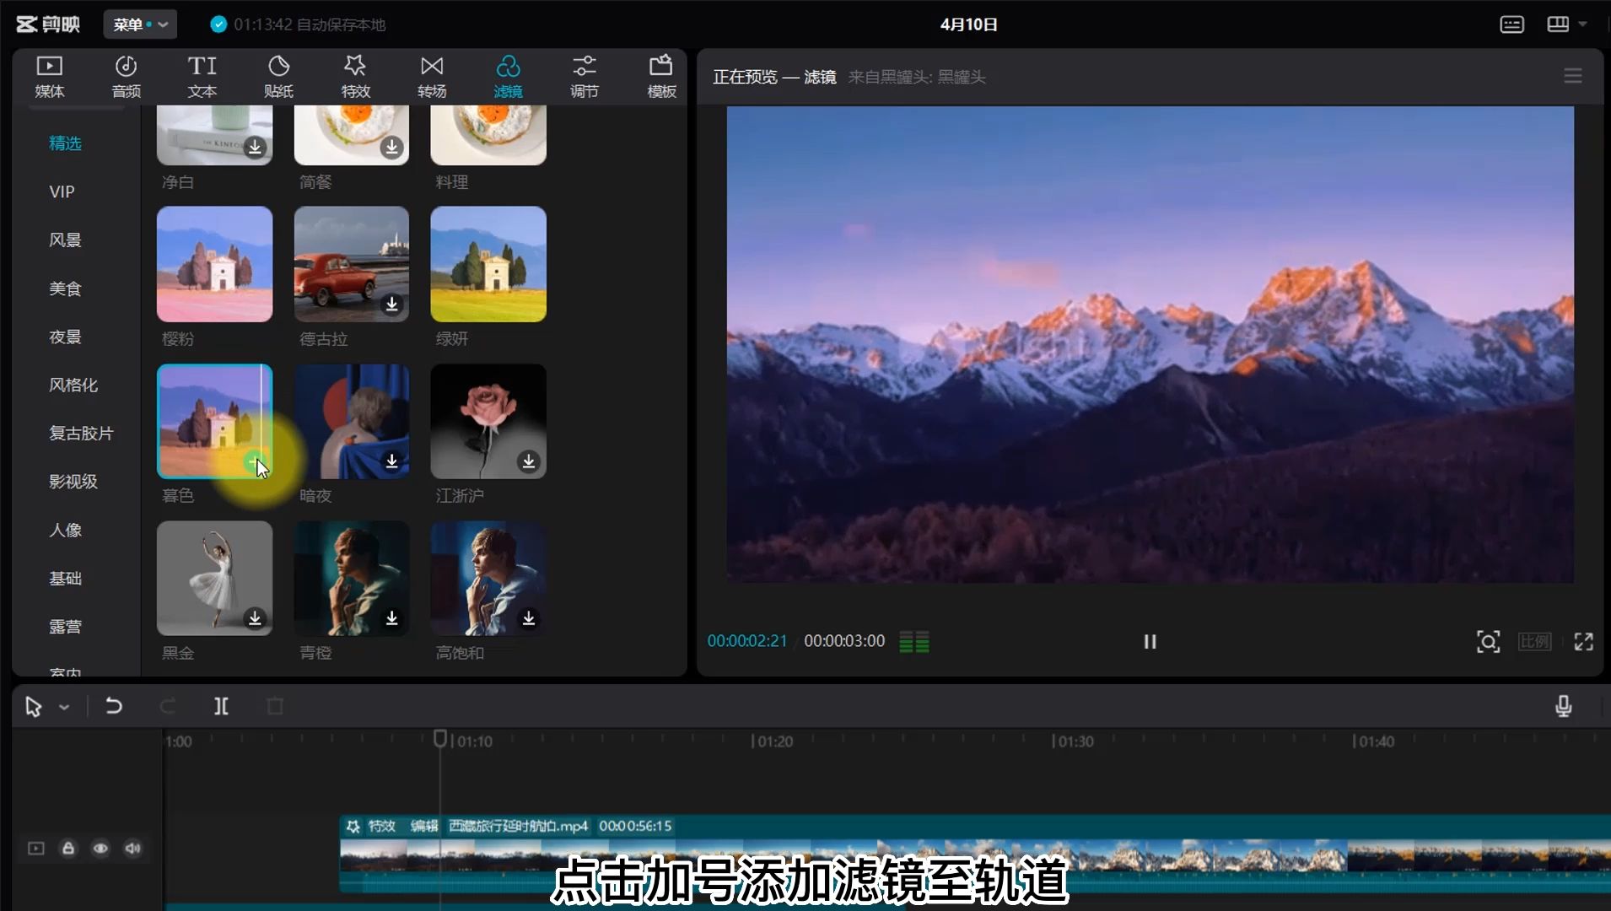The width and height of the screenshot is (1611, 911).
Task: Open the 媒体 media panel
Action: click(48, 76)
